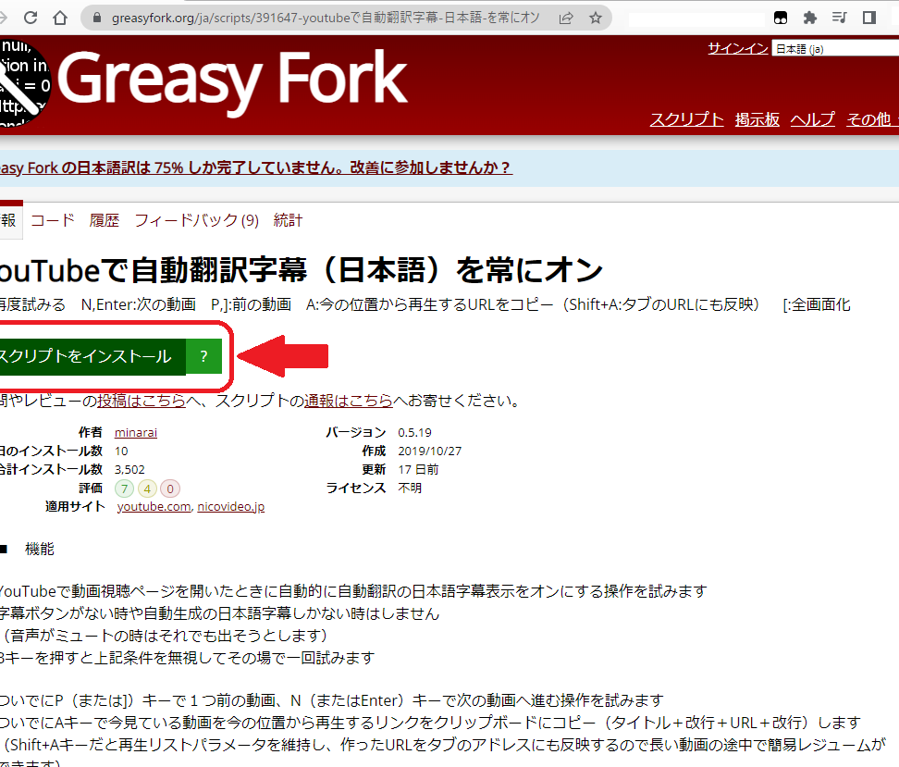Open the extensions puzzle piece menu
899x767 pixels.
click(810, 18)
